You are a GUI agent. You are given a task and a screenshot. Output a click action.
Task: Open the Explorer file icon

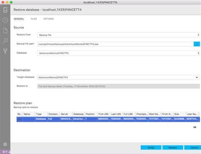pos(5,31)
